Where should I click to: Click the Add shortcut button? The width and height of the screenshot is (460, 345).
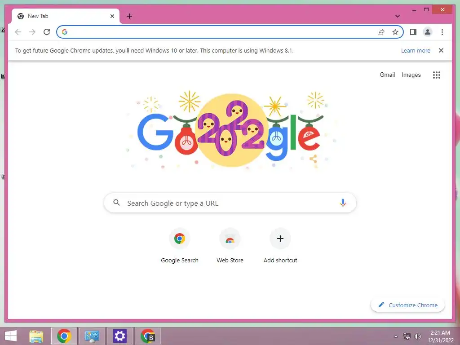point(280,246)
